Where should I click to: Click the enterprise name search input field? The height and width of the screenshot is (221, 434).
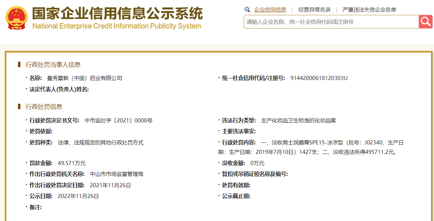point(331,22)
